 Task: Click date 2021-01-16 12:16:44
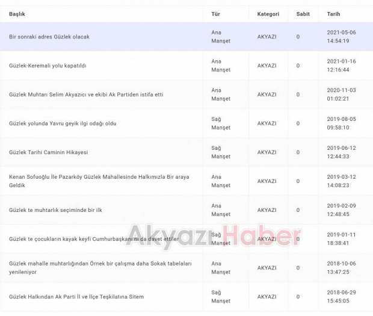[341, 66]
